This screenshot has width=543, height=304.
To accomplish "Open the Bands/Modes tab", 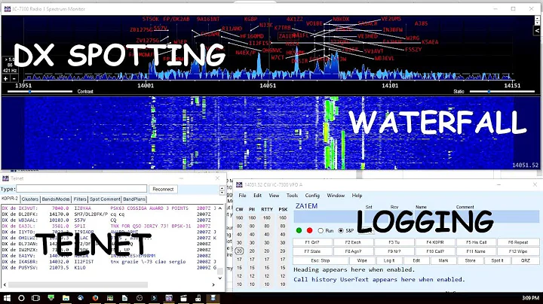I will coord(56,199).
